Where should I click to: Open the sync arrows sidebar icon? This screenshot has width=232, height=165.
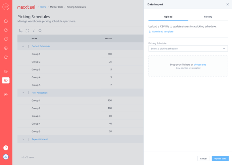point(6,57)
